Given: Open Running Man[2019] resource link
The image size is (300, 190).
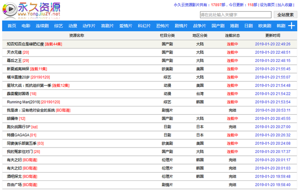Looking at the screenshot, I should pyautogui.click(x=23, y=102).
